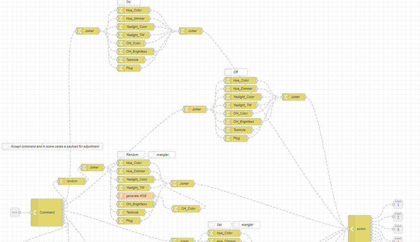This screenshot has width=420, height=242.
Task: Click the change icon on Hue_dimmer in On group
Action: click(x=120, y=19)
